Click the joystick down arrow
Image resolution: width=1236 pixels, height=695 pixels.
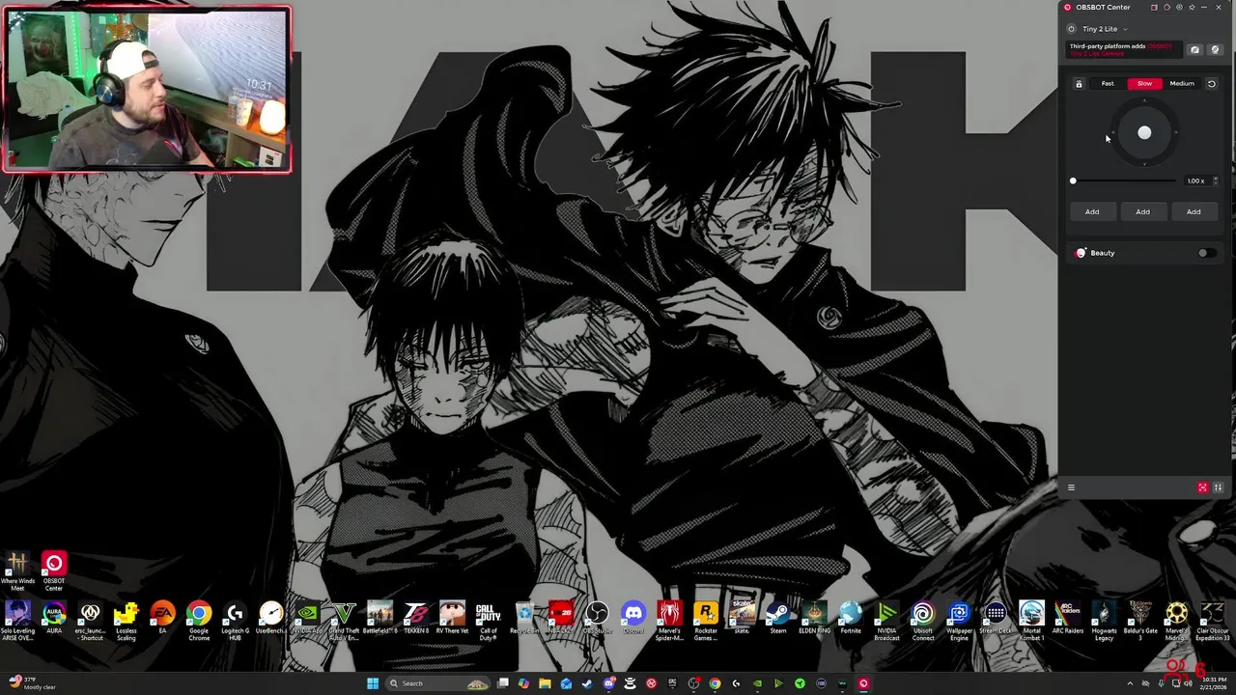(x=1144, y=162)
